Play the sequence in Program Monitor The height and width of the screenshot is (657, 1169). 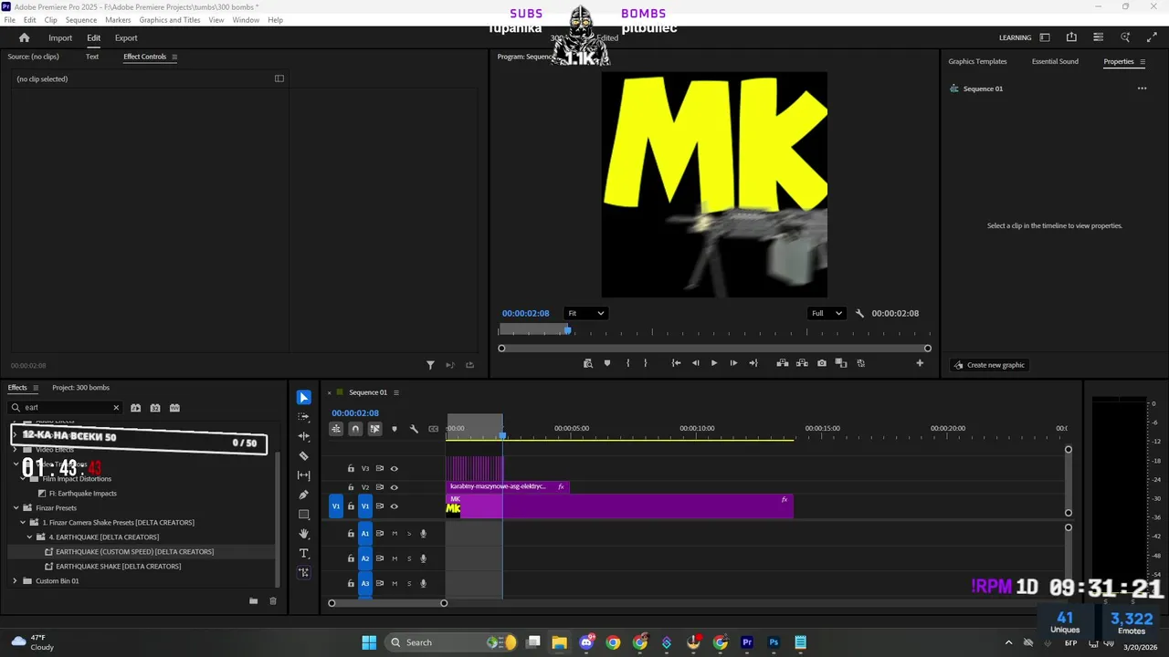[714, 363]
